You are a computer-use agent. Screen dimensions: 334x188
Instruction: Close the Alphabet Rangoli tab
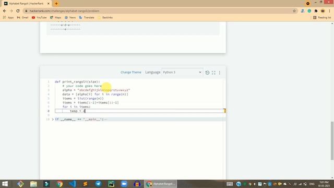[49, 4]
